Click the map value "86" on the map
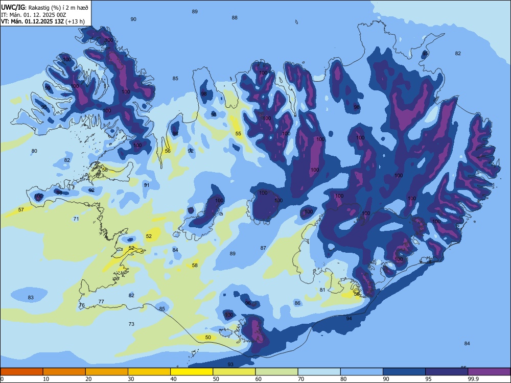This screenshot has width=511, height=383. click(x=297, y=303)
